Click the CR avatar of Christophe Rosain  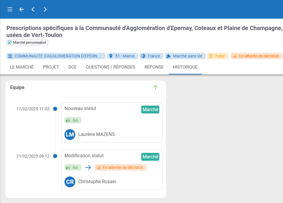[x=70, y=182]
